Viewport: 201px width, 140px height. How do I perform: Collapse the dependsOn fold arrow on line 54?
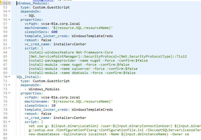(9, 11)
